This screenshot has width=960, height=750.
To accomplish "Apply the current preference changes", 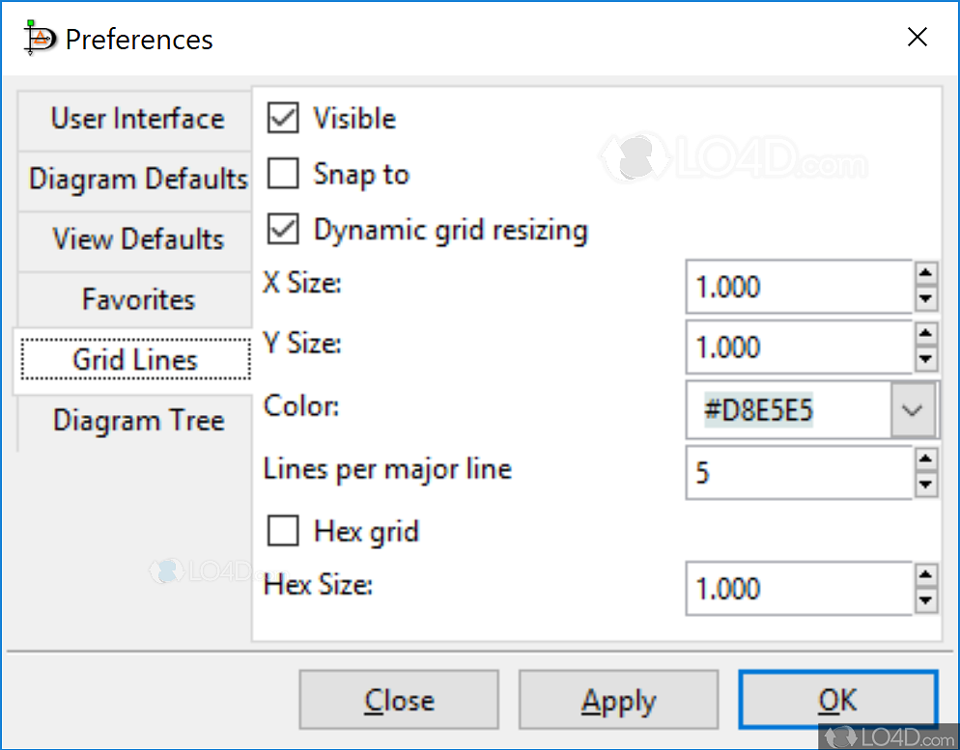I will coord(618,700).
